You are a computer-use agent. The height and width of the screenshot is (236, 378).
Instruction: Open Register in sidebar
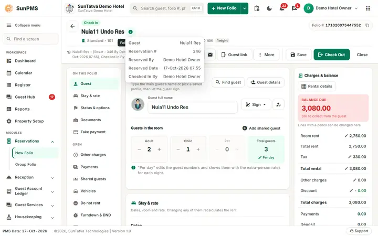30,85
